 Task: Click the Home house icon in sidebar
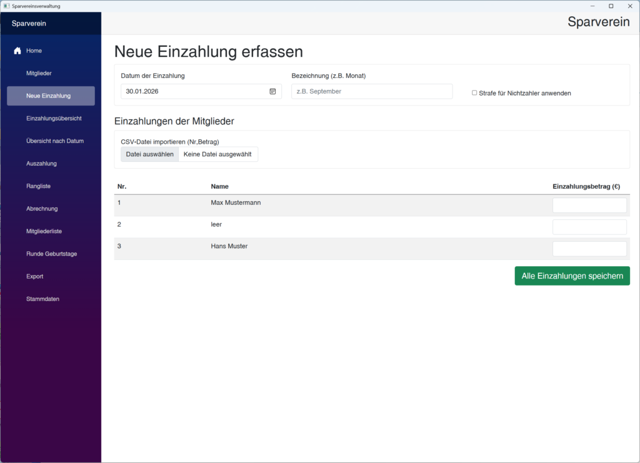[x=17, y=51]
